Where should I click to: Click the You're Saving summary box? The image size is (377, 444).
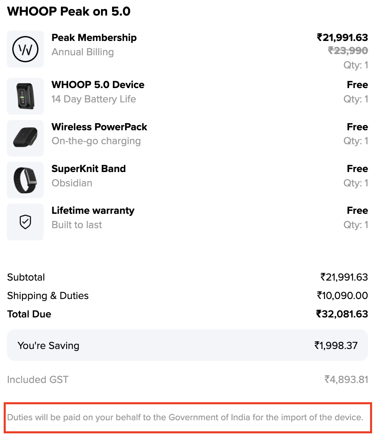click(x=187, y=345)
